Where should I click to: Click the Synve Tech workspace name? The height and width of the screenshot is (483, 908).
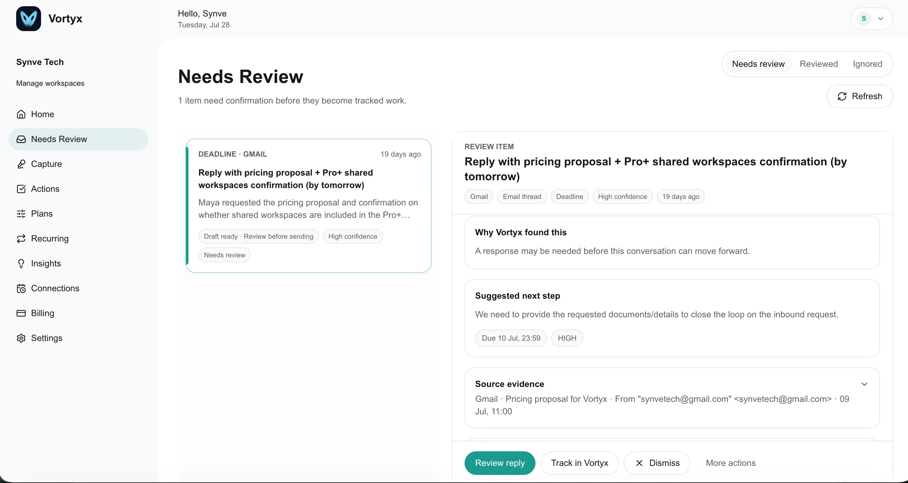click(x=40, y=62)
